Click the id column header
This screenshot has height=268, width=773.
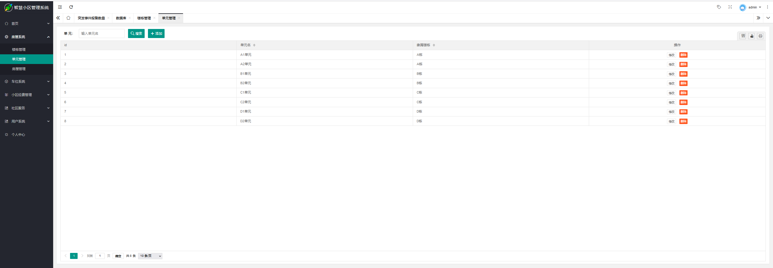point(149,45)
